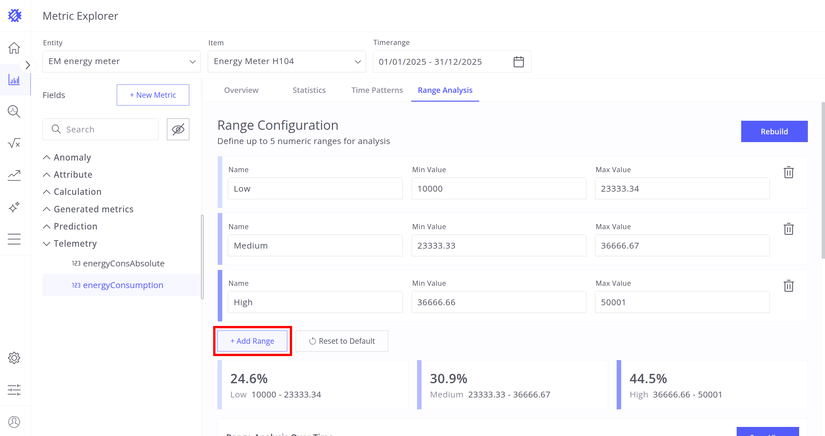Open the square-root formula sidebar icon
Image resolution: width=825 pixels, height=436 pixels.
click(x=14, y=143)
